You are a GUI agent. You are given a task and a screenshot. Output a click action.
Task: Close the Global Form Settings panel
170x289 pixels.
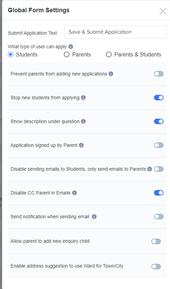pos(163,11)
